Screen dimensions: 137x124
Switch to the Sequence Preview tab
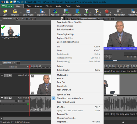point(88,19)
